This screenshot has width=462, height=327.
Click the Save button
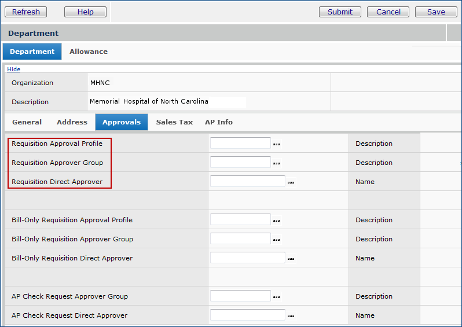tap(436, 12)
